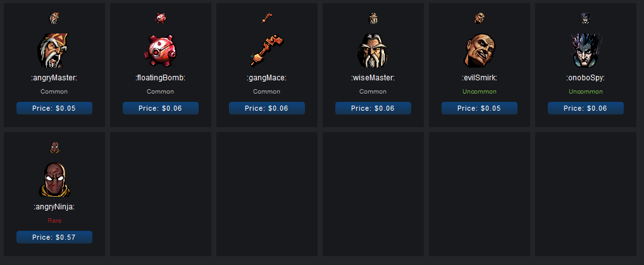This screenshot has height=265, width=644.
Task: Click the large wiseMaster emoticon
Action: click(373, 51)
